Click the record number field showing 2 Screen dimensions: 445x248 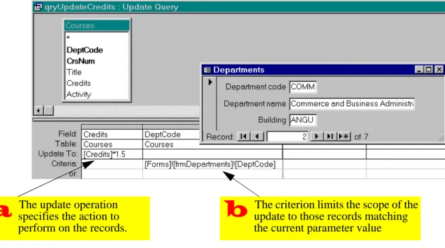coord(287,137)
